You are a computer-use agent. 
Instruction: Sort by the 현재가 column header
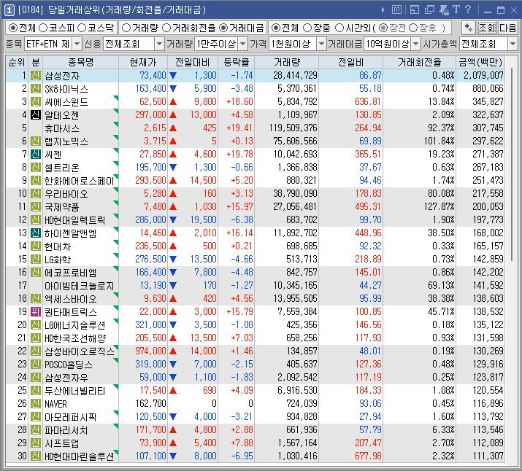pos(143,62)
